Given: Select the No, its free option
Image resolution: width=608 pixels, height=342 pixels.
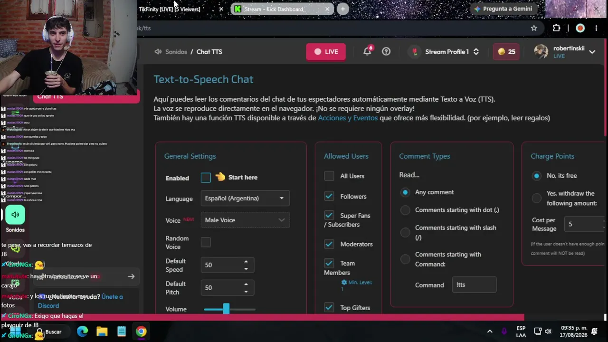Looking at the screenshot, I should click(x=537, y=176).
